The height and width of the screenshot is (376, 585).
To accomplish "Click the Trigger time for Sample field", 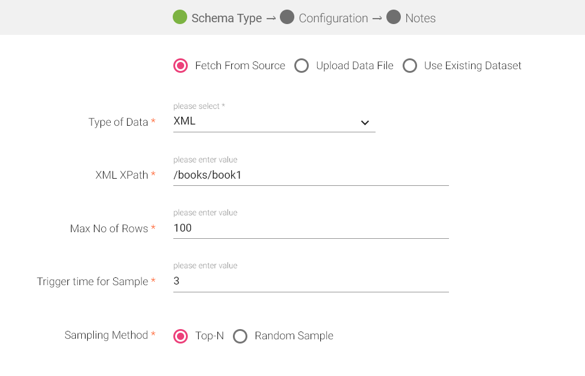I will [x=311, y=281].
